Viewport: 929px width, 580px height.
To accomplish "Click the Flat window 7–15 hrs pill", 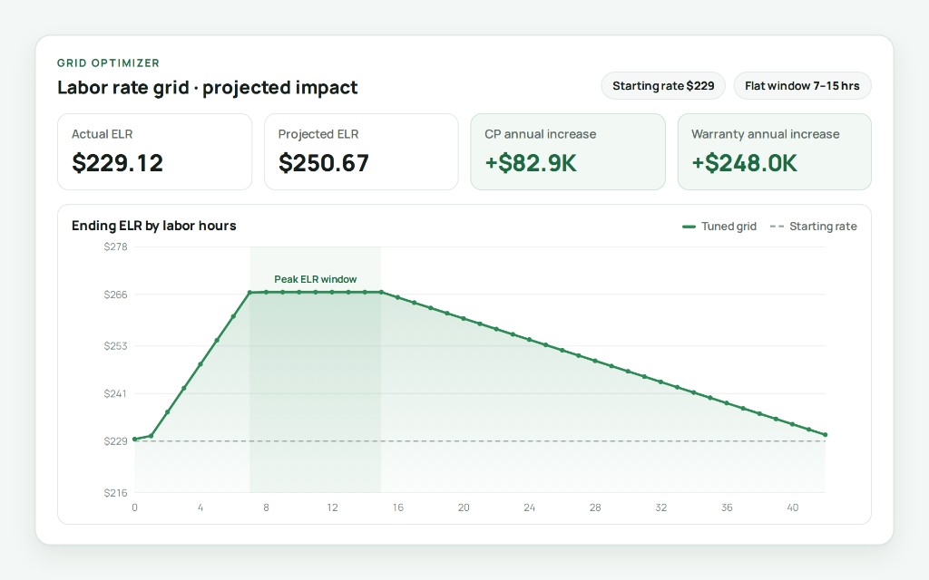I will click(802, 86).
